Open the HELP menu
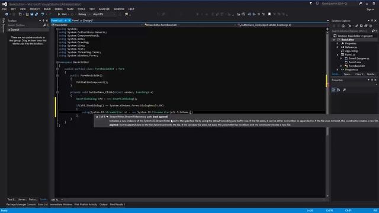 pyautogui.click(x=131, y=9)
